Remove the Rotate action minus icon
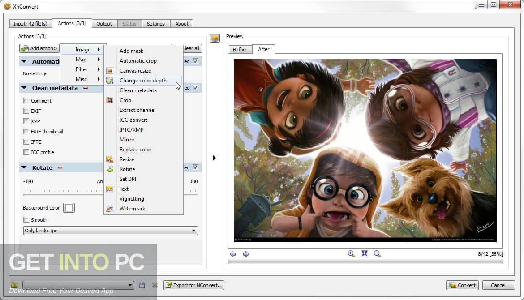Viewport: 524px width, 300px height. (x=60, y=168)
